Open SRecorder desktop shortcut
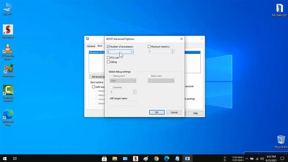 point(8,31)
